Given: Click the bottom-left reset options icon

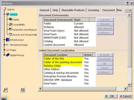Looking at the screenshot, I should [x=5, y=90].
